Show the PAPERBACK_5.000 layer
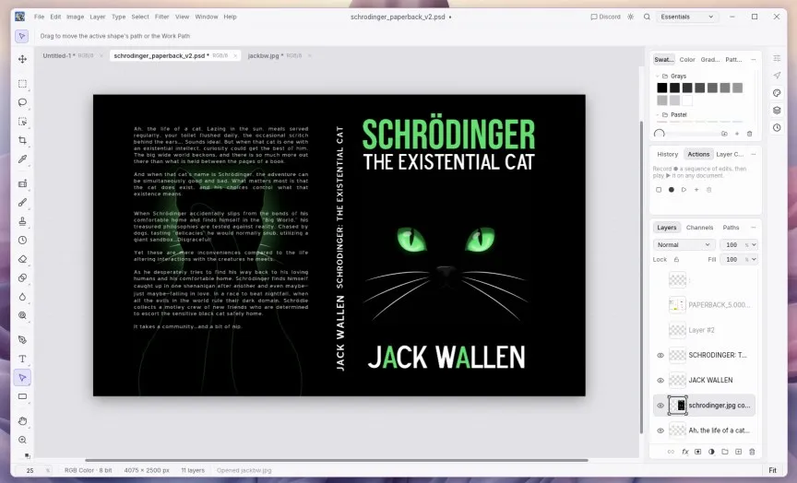The width and height of the screenshot is (797, 483). tap(660, 305)
